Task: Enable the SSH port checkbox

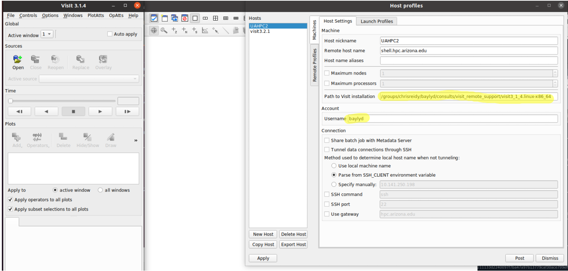Action: point(327,204)
